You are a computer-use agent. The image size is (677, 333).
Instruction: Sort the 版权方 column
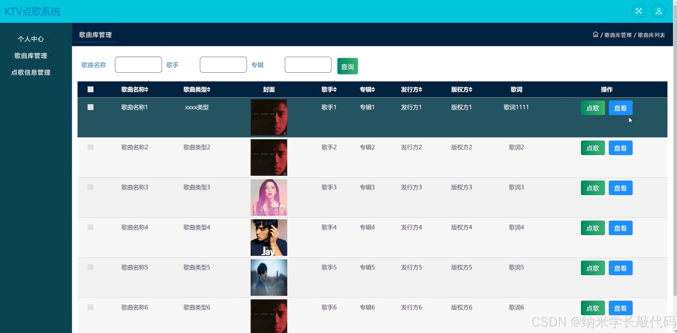(x=461, y=90)
